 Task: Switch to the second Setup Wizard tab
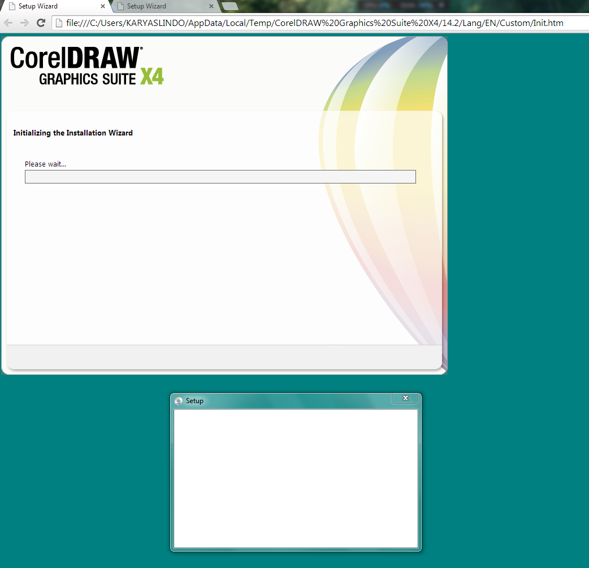tap(165, 6)
